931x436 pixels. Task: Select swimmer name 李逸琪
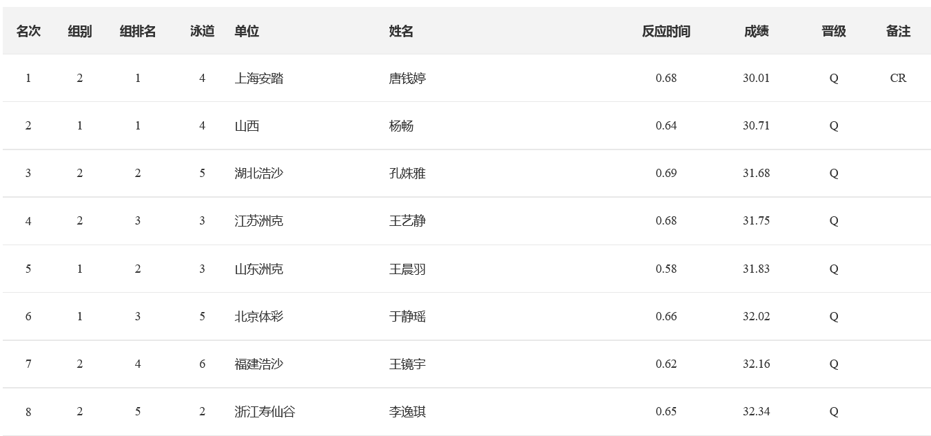click(x=407, y=412)
